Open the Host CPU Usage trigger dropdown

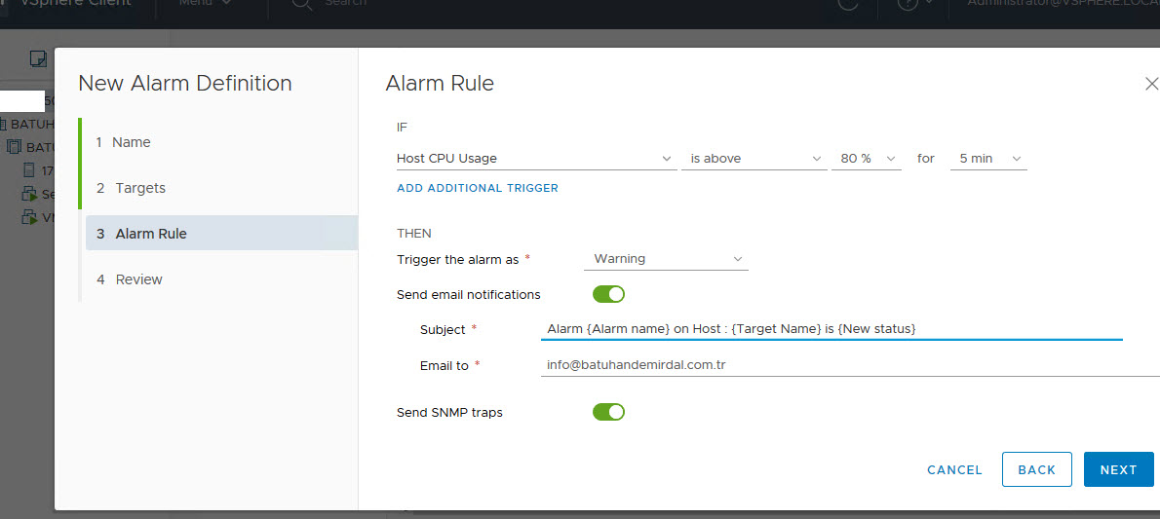[534, 159]
